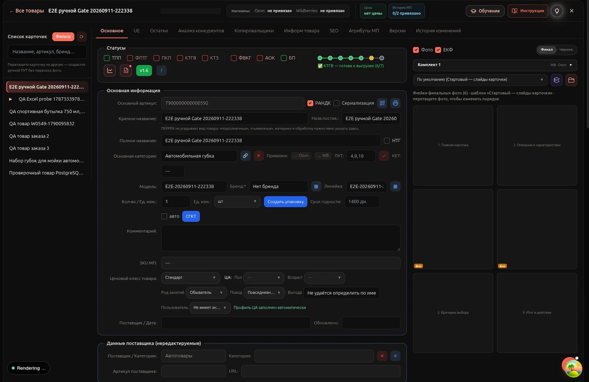Switch photo view to Чернов.
Viewport: 589px width, 382px height.
coord(566,50)
